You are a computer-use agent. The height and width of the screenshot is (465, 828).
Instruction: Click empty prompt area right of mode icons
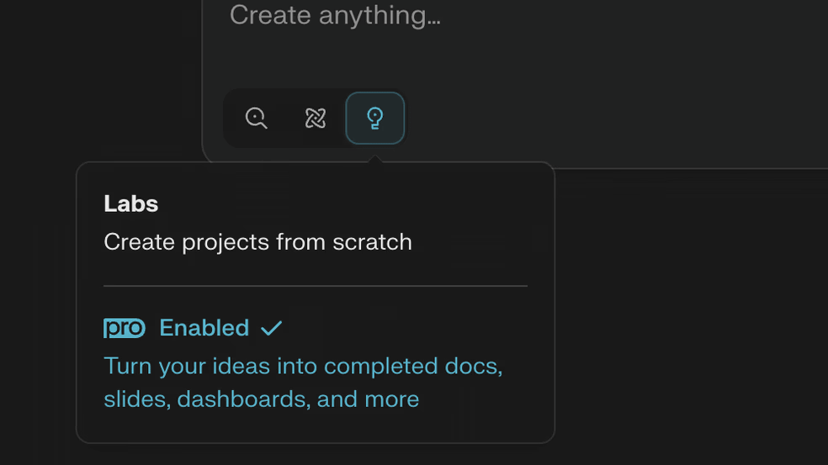[608, 118]
